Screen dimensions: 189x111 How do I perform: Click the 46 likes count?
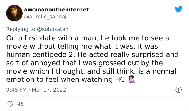tap(20, 103)
